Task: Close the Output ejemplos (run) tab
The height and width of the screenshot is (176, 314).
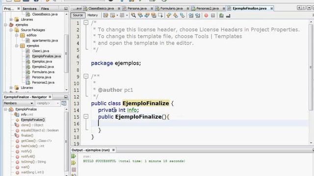Action: [x=113, y=150]
